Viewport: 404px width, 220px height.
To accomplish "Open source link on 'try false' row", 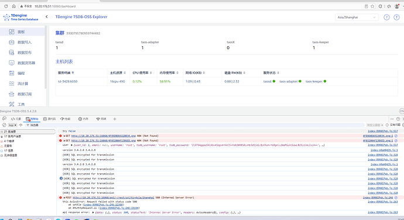I will 382,131.
